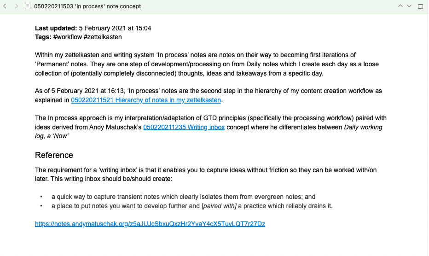Place cursor in the opening 'Within my zettelkasten' paragraph
The height and width of the screenshot is (256, 429).
point(207,64)
